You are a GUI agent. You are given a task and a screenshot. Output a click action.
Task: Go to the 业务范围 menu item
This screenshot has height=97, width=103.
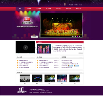[x=39, y=9]
